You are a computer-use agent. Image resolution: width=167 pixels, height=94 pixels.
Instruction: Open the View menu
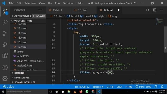pos(42,3)
